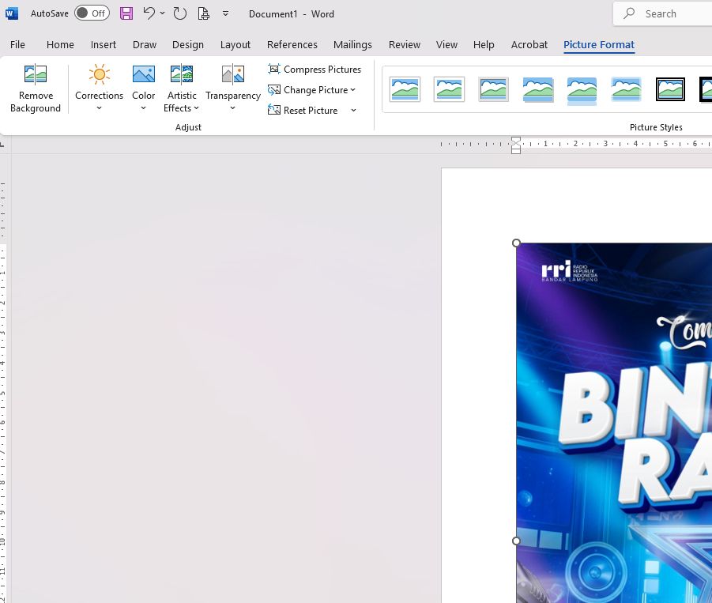
Task: Focus the Search box
Action: coord(663,13)
